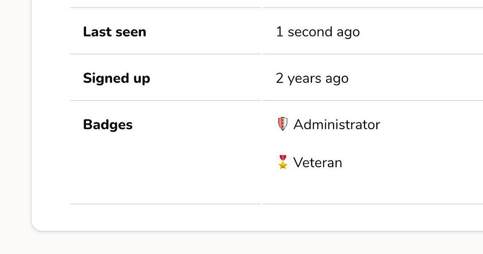Click the word "Signed" in the Signed up label
The width and height of the screenshot is (483, 254).
coord(103,78)
